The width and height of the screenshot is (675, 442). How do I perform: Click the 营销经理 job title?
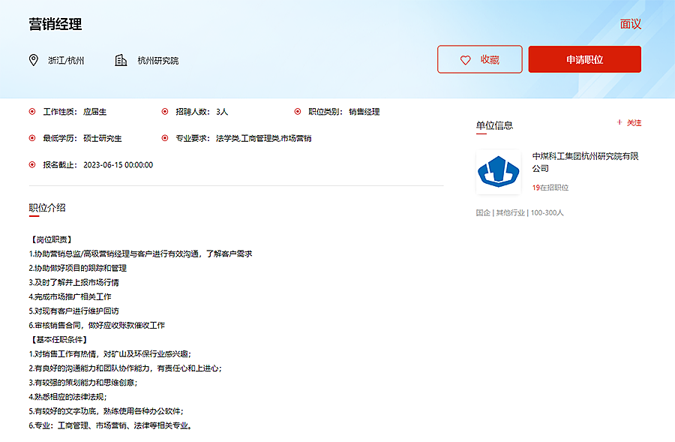55,24
